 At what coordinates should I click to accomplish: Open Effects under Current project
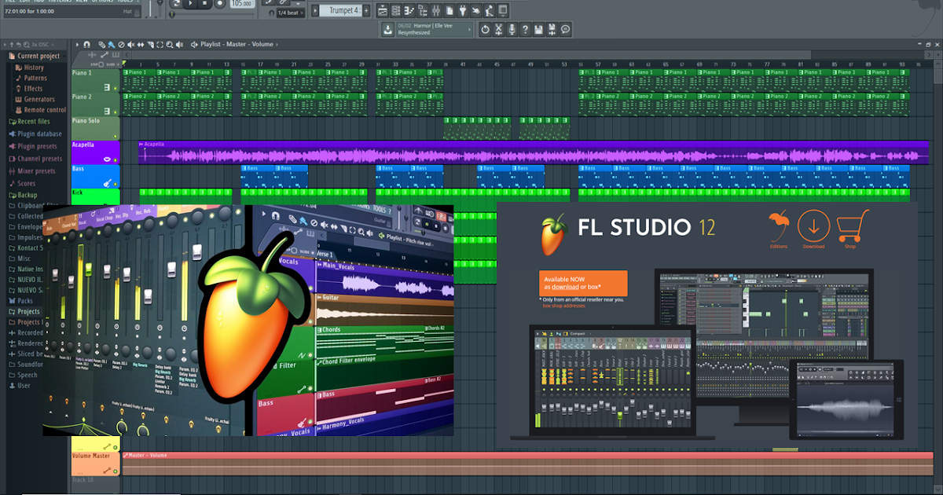point(30,89)
